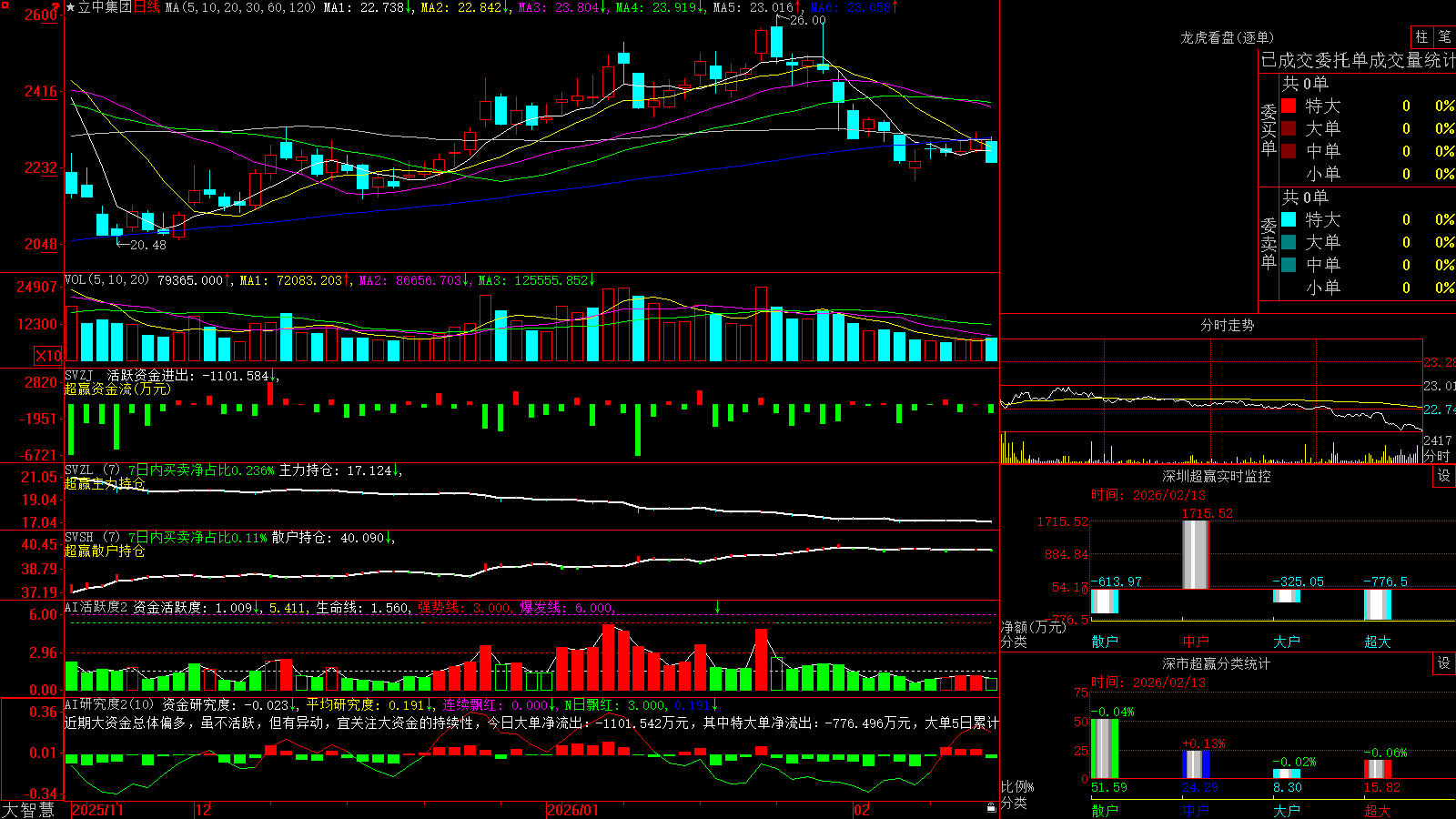Click the 大智慧 logo at bottom-left
The width and height of the screenshot is (1456, 819).
pos(27,809)
